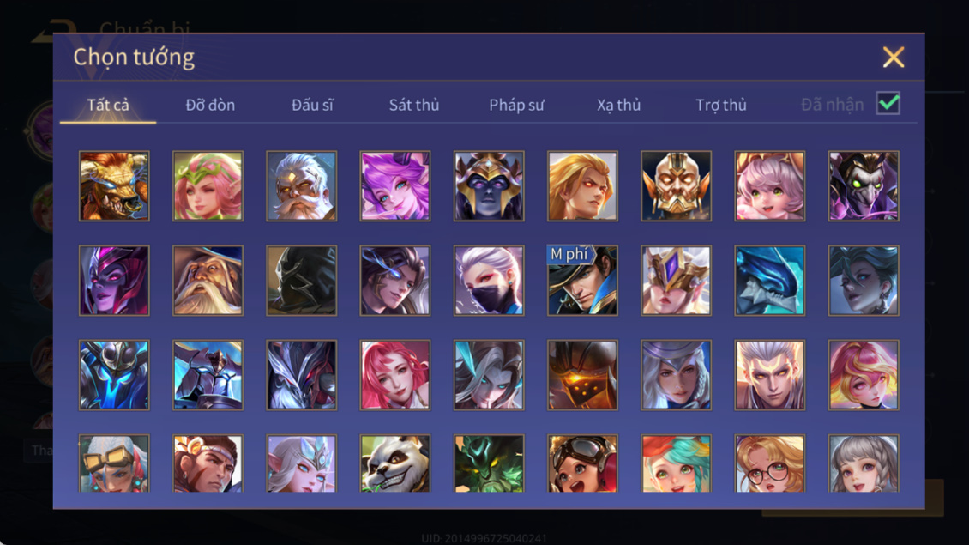
Task: Select the blonde girl with red glasses
Action: 769,463
